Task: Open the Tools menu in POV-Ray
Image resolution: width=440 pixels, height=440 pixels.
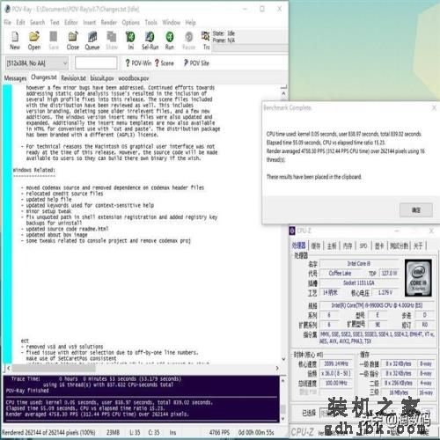Action: [x=151, y=22]
